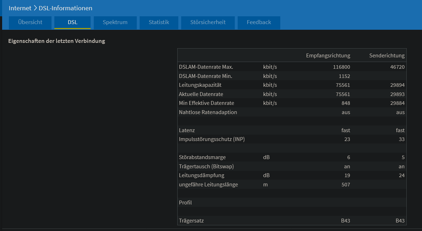
Task: Click the heading Eigenschaften der letzten Verbindung
Action: pyautogui.click(x=56, y=41)
